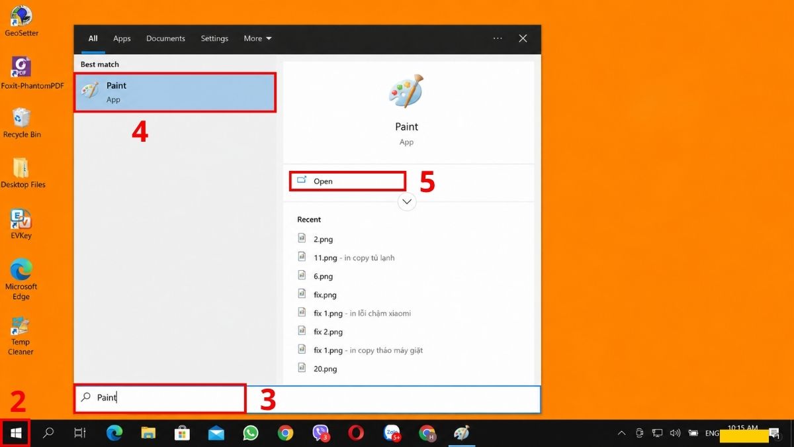Open Task View from the taskbar
Screen dimensions: 794x447
pos(79,433)
